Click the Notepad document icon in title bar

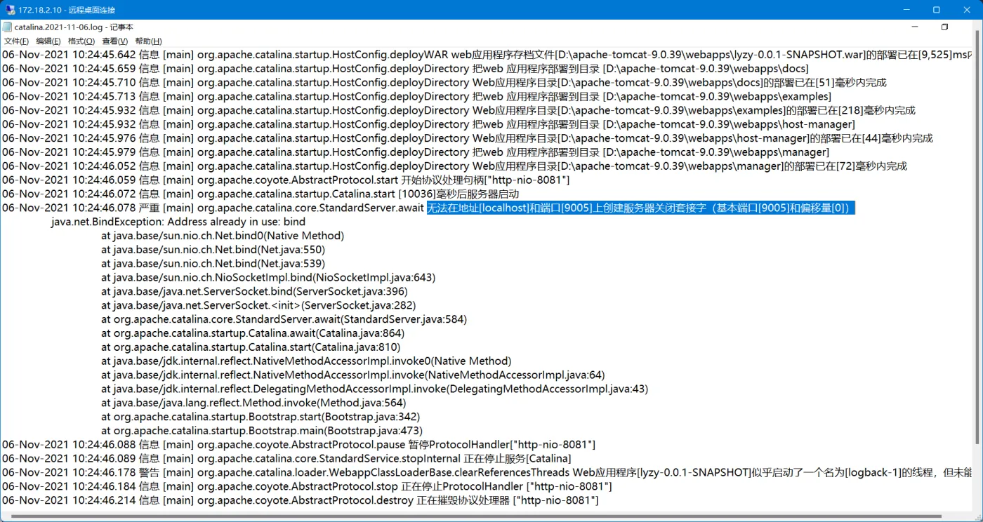coord(7,27)
